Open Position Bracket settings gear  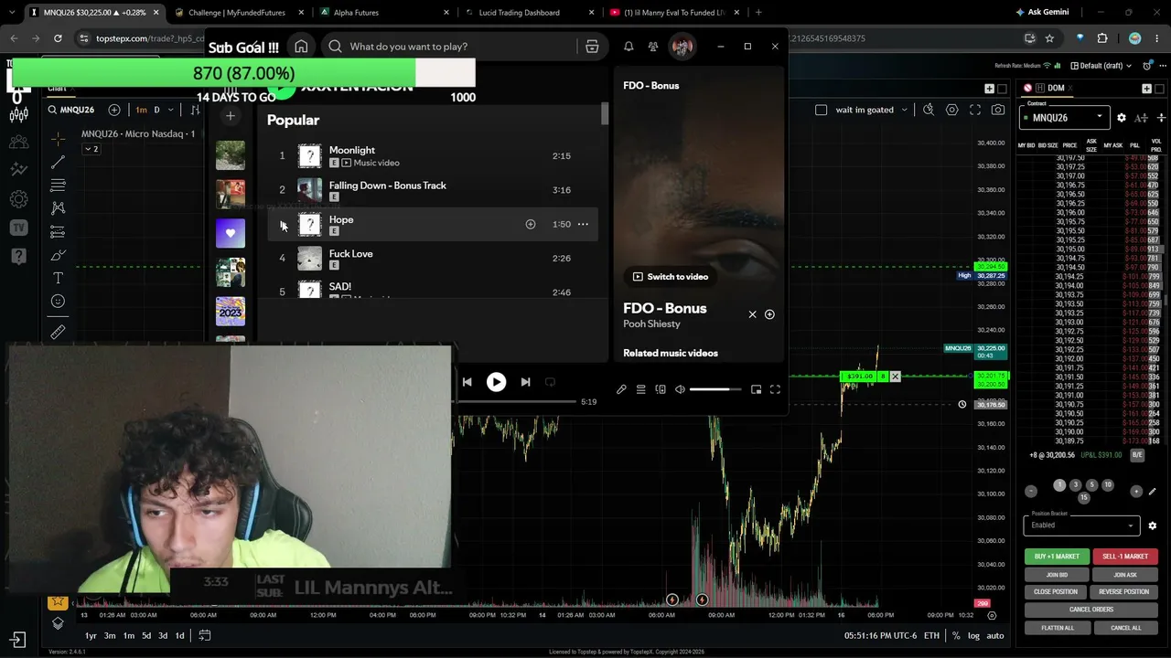tap(1153, 525)
